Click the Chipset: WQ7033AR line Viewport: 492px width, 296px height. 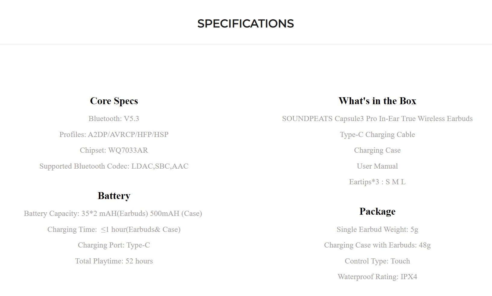[x=114, y=150]
